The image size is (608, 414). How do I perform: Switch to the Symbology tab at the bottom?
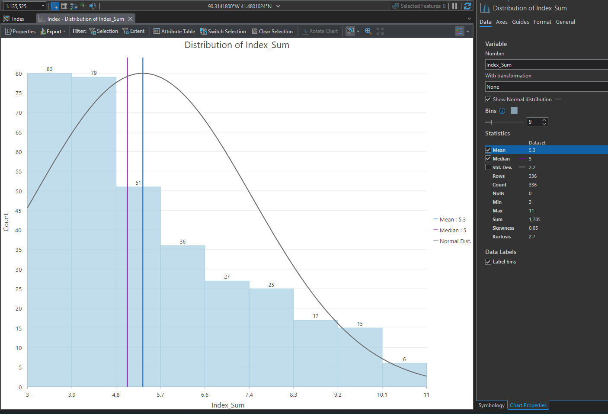pyautogui.click(x=491, y=405)
